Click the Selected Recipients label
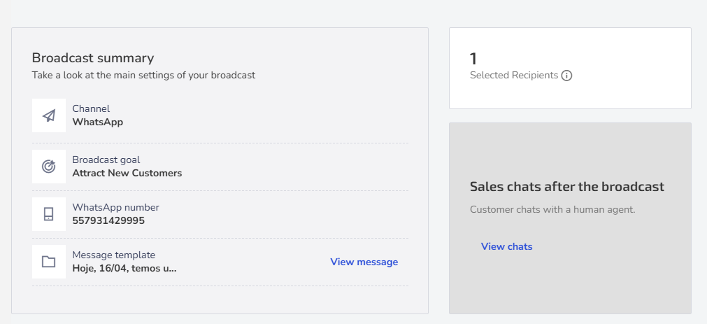This screenshot has width=707, height=324. click(x=514, y=75)
